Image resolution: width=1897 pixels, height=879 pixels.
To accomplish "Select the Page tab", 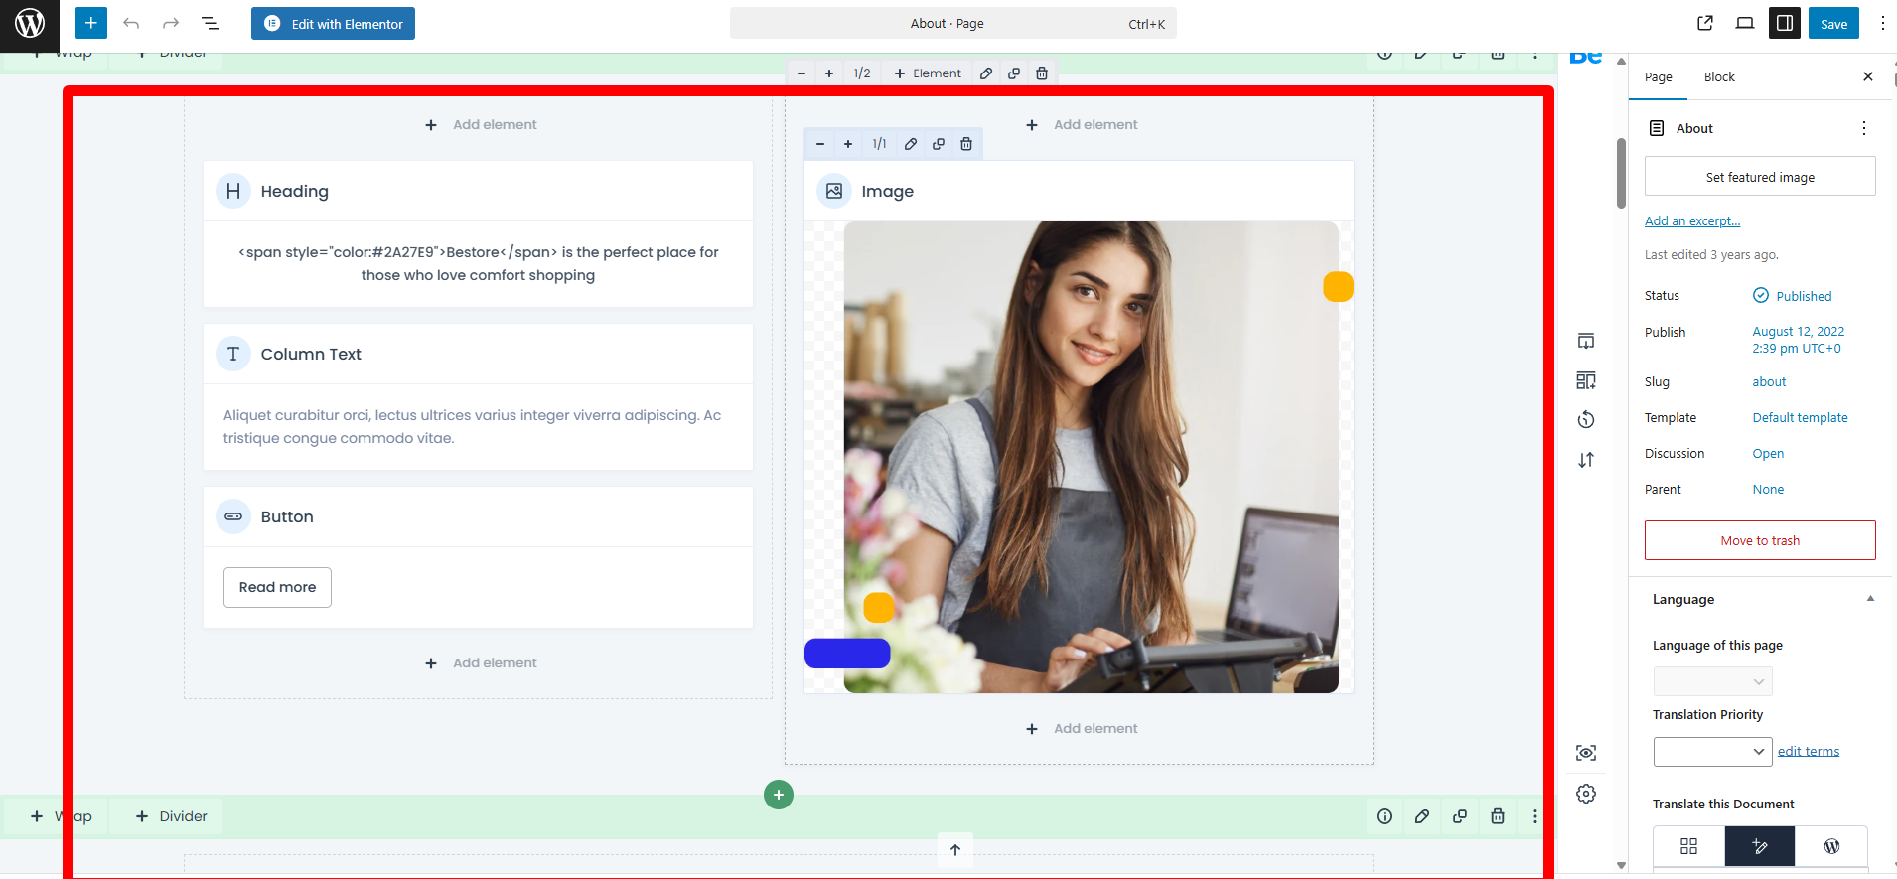I will tap(1658, 77).
